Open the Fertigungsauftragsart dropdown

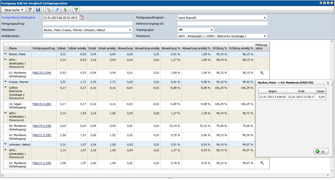(x=222, y=18)
